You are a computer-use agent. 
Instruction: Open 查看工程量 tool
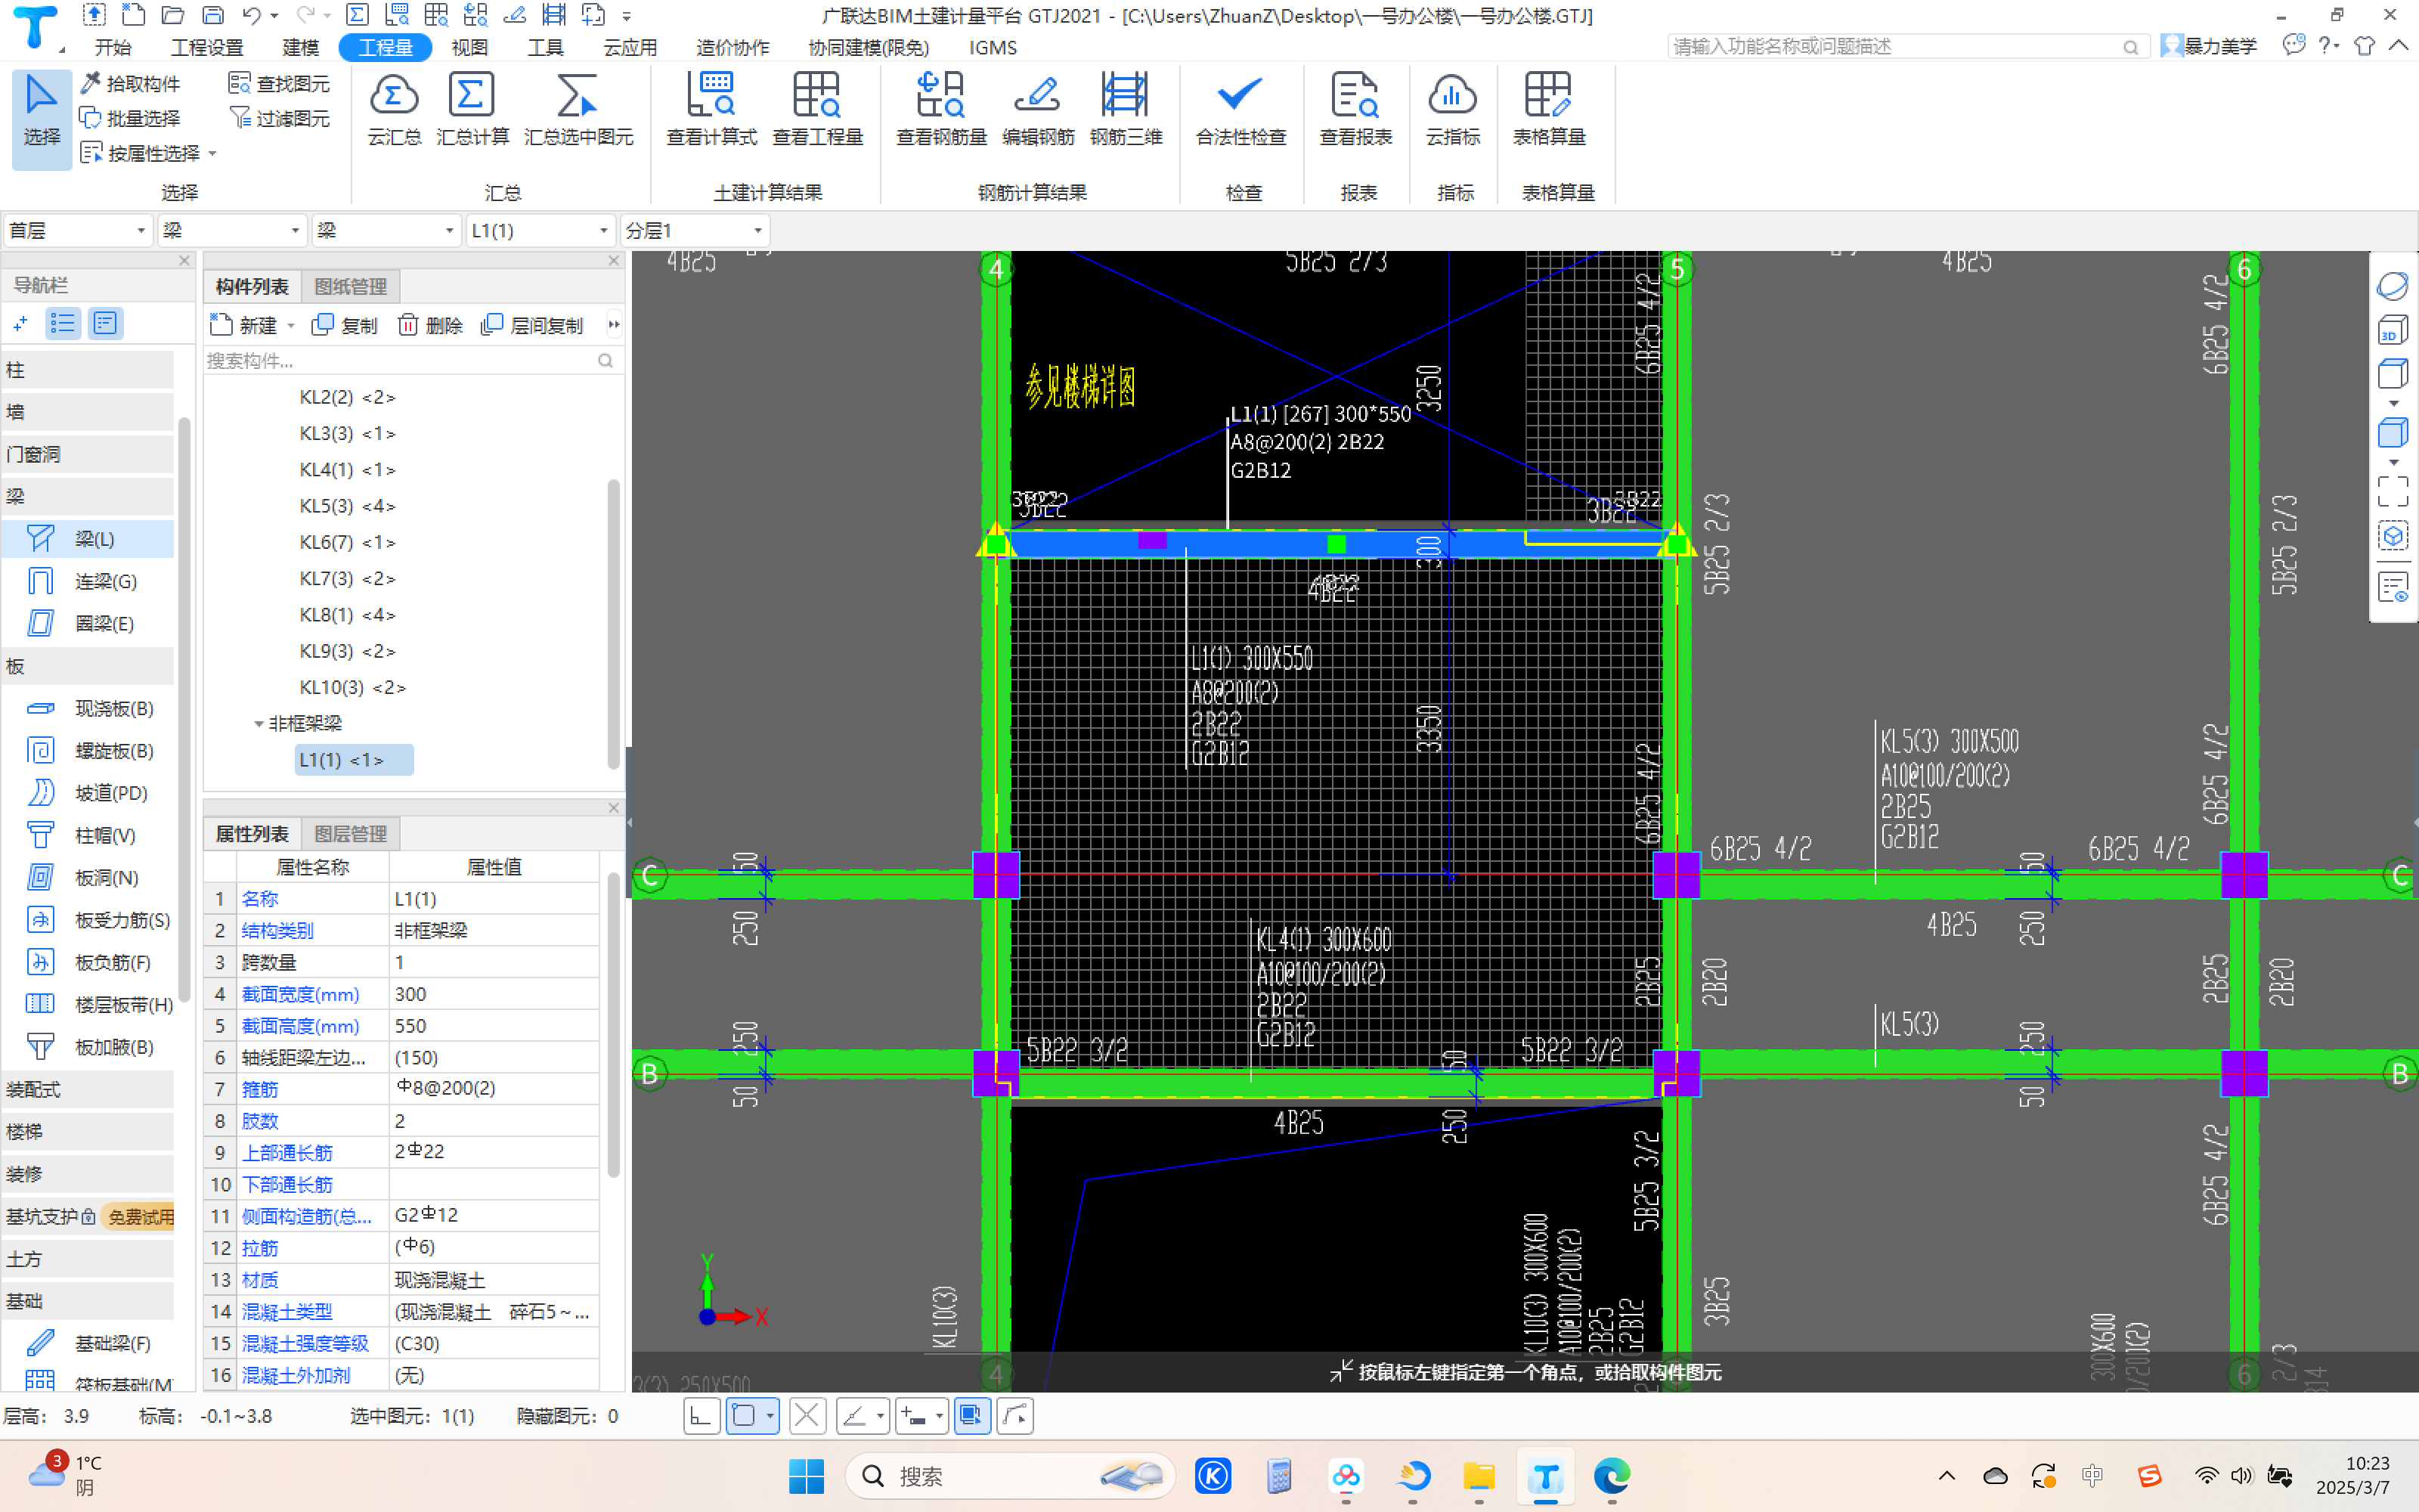pyautogui.click(x=816, y=110)
